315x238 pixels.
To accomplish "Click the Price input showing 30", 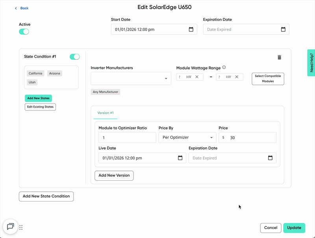I will [247, 137].
